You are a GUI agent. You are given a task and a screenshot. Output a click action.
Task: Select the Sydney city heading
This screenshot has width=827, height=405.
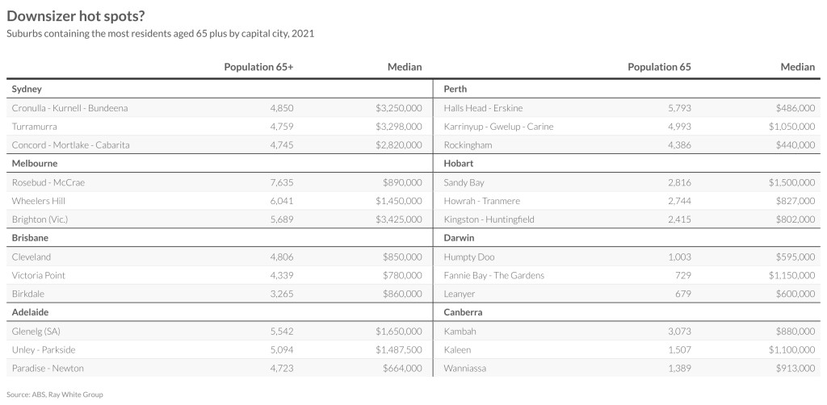(27, 89)
